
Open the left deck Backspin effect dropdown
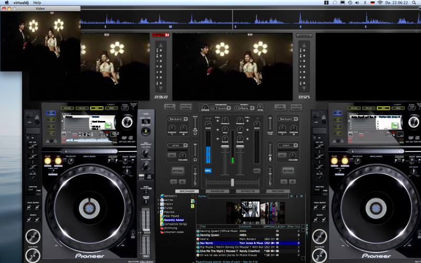coord(178,120)
